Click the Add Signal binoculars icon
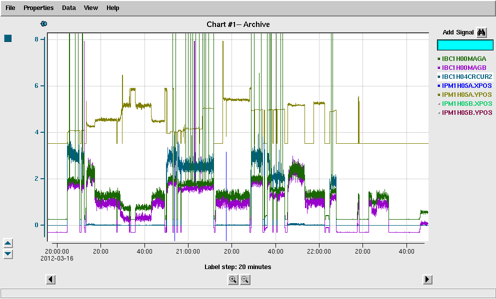 [x=481, y=32]
